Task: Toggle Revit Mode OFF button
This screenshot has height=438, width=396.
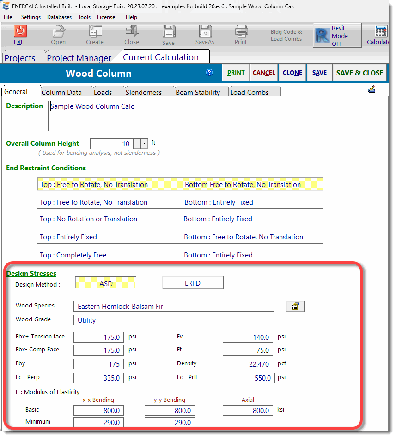Action: 337,35
